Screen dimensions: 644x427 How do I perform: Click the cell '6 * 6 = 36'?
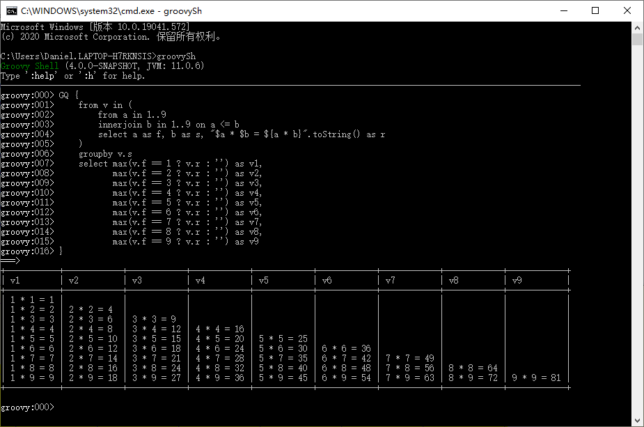346,348
